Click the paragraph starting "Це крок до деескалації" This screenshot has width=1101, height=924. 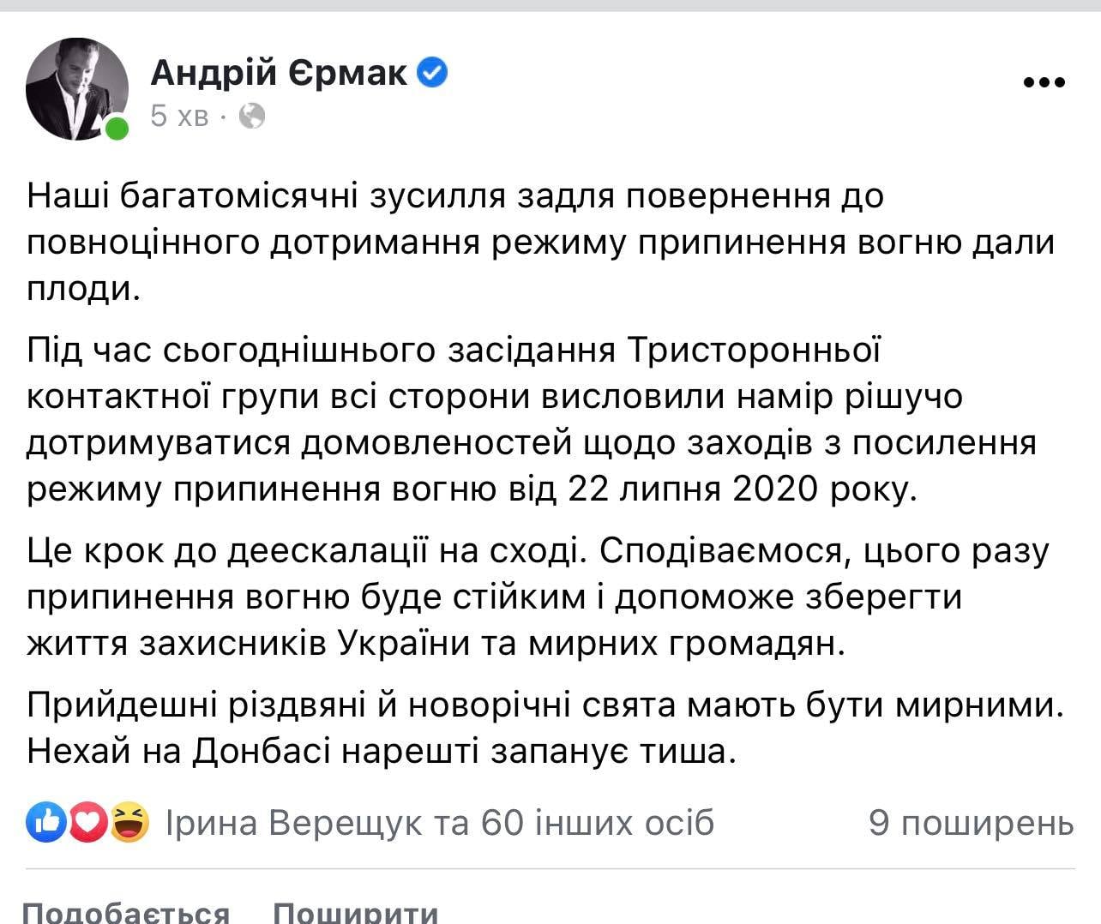[x=538, y=597]
